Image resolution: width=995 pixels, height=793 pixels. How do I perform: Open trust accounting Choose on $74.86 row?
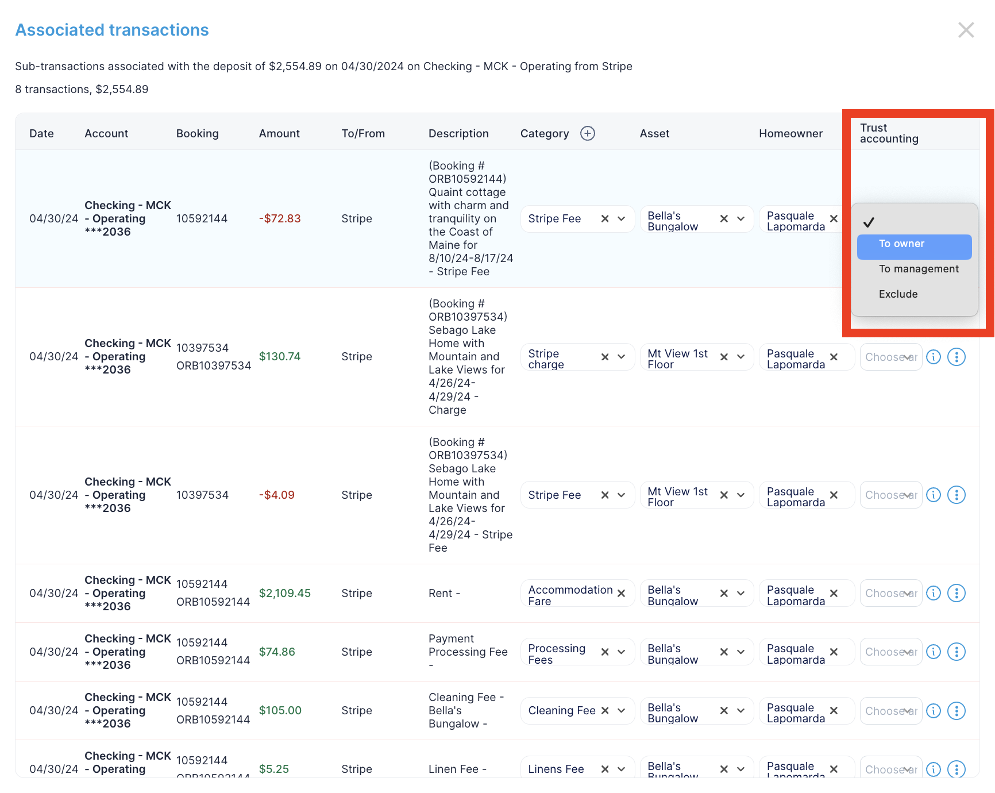[x=891, y=652]
